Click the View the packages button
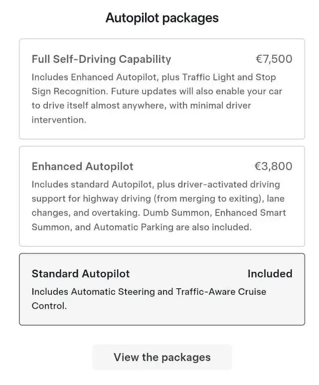 point(162,357)
